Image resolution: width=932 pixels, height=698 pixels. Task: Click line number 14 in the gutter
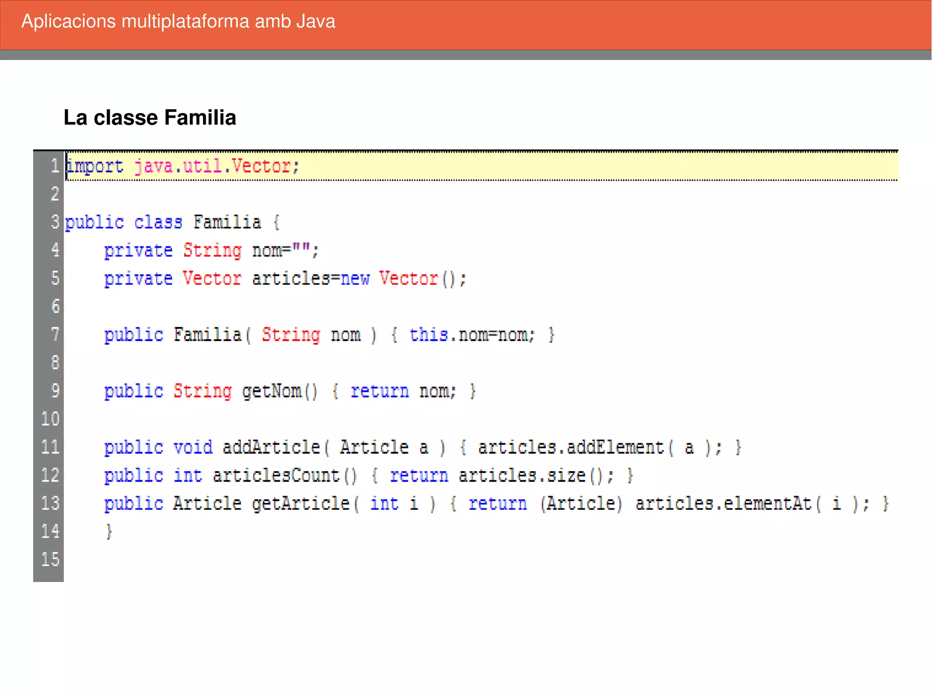click(50, 531)
